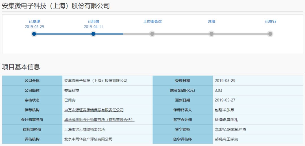
Task: Click the 融资金额(亿元) header cell
Action: pos(183,90)
